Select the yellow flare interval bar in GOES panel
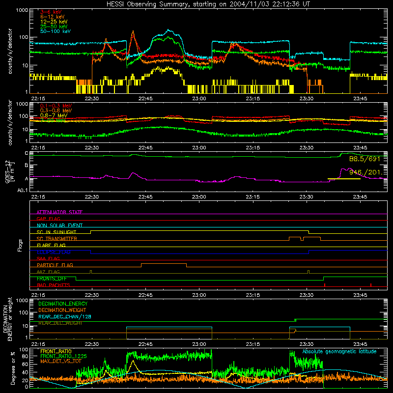This screenshot has width=393, height=393. pyautogui.click(x=344, y=179)
